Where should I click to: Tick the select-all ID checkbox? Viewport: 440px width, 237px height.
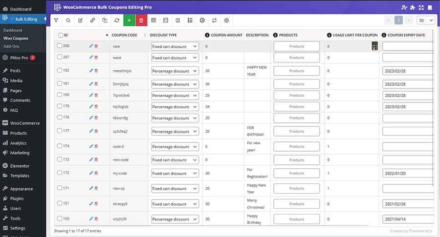point(61,35)
